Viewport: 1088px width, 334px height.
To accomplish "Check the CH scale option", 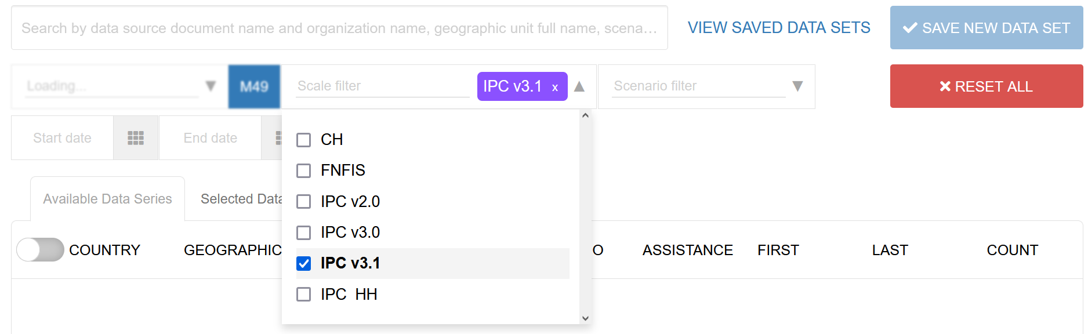I will [303, 140].
